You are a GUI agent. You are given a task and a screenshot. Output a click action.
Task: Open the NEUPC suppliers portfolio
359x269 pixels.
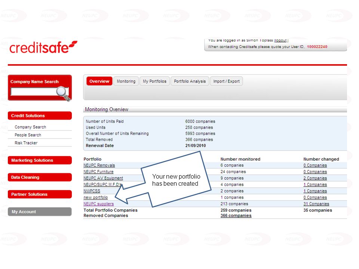pyautogui.click(x=99, y=204)
